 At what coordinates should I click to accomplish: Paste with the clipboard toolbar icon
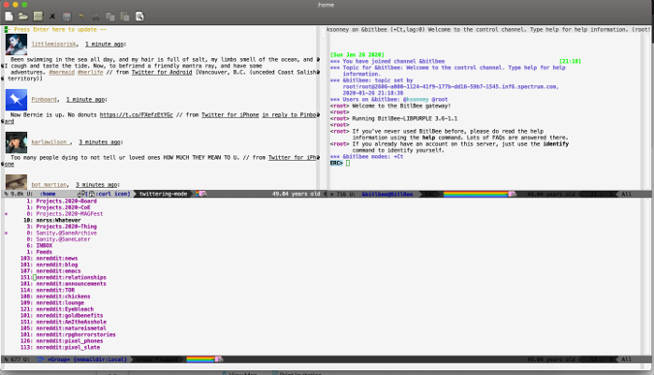click(125, 16)
